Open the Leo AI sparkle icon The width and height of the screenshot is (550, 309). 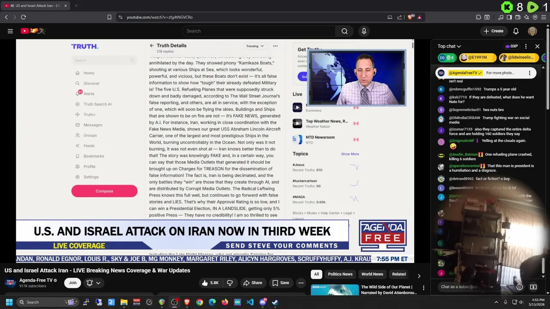point(526,17)
